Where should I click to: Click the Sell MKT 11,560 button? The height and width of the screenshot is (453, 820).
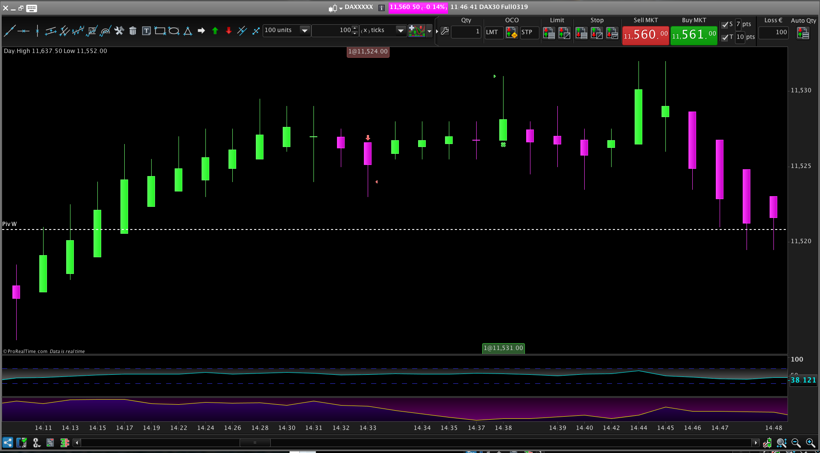(645, 35)
